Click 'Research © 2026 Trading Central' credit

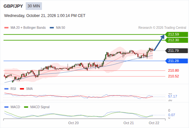point(162,28)
